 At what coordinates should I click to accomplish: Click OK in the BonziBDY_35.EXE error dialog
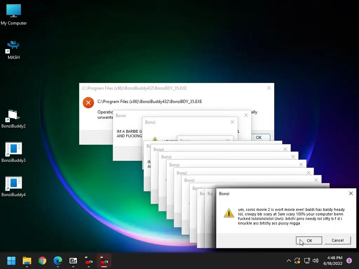click(x=261, y=137)
